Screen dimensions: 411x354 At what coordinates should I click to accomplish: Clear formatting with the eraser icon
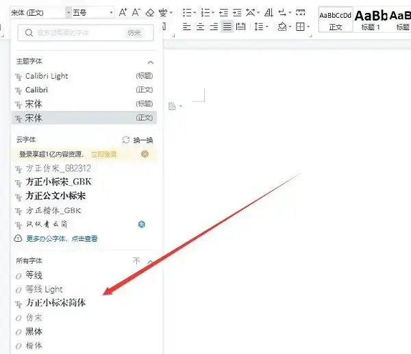[x=149, y=12]
